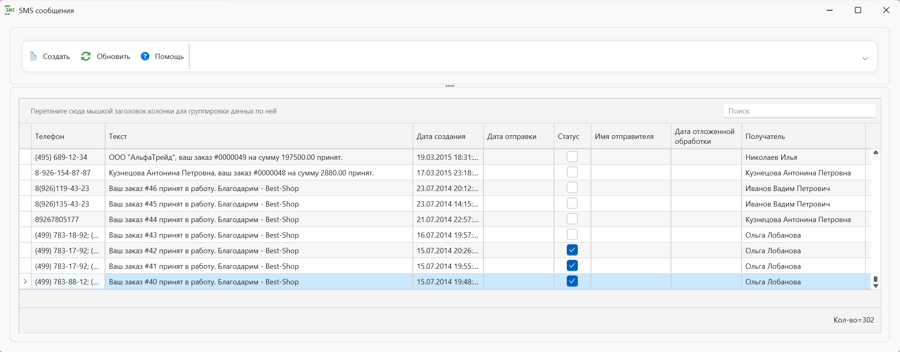Click creation date 15.07.2014 20:26
Viewport: 900px width, 352px height.
448,250
